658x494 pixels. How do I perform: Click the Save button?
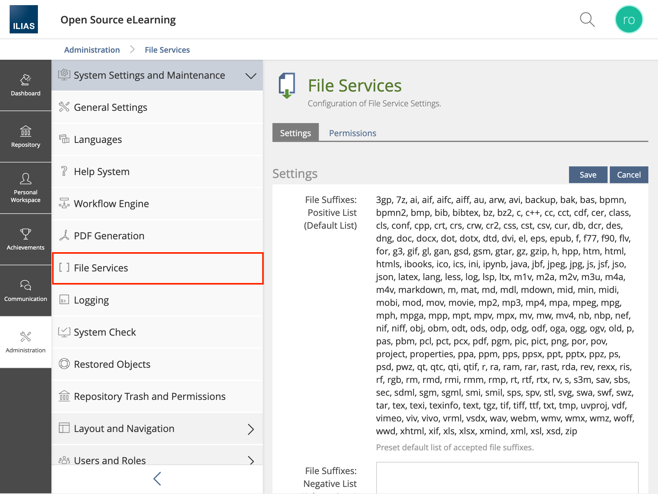[x=588, y=175]
